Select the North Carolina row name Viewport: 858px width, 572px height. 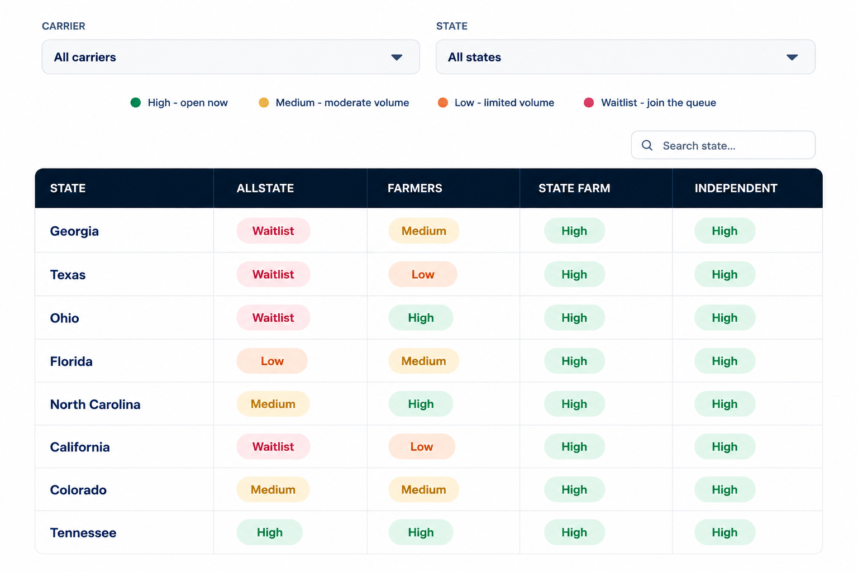pos(95,404)
